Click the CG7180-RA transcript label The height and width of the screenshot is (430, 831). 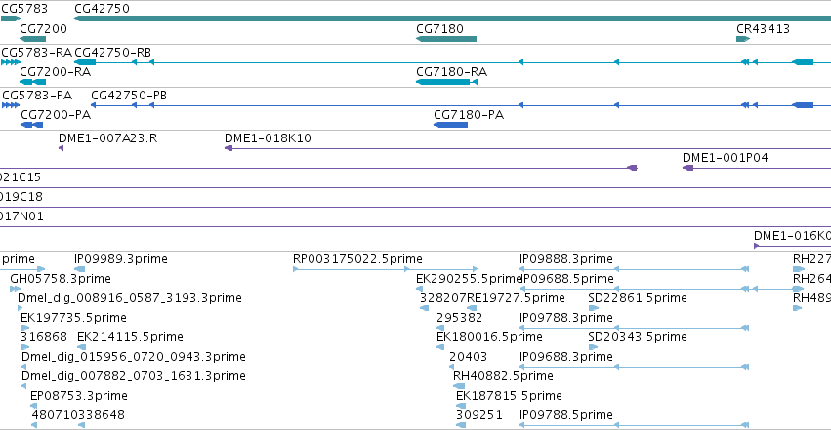(451, 72)
